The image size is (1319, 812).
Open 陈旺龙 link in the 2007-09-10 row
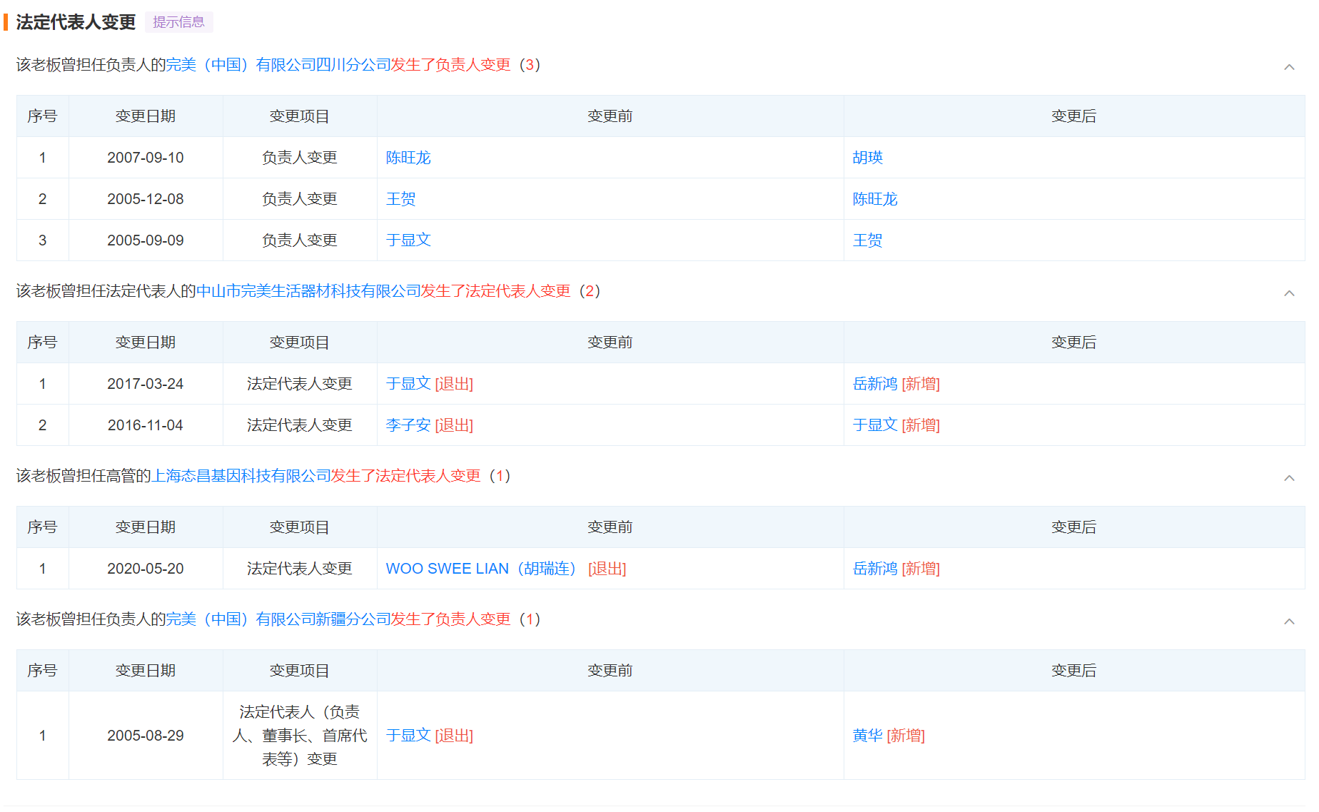pos(408,158)
